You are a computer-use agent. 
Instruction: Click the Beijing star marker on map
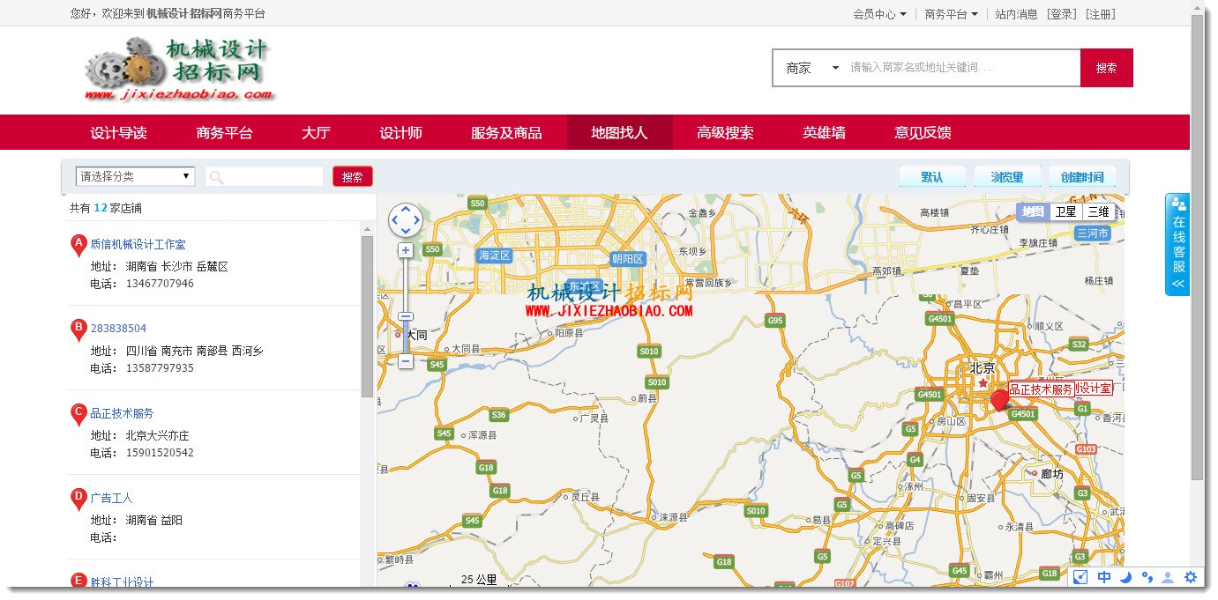[x=983, y=383]
